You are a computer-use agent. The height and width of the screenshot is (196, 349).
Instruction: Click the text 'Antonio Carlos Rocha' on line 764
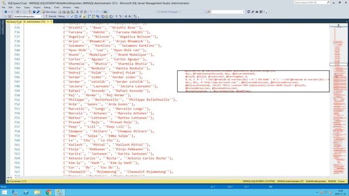147,158
